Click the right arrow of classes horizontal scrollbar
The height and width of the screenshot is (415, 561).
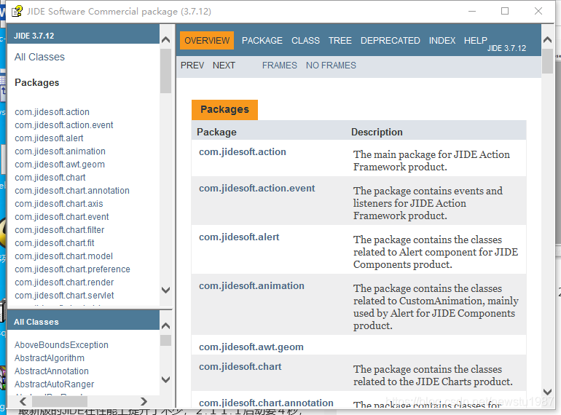[x=144, y=401]
